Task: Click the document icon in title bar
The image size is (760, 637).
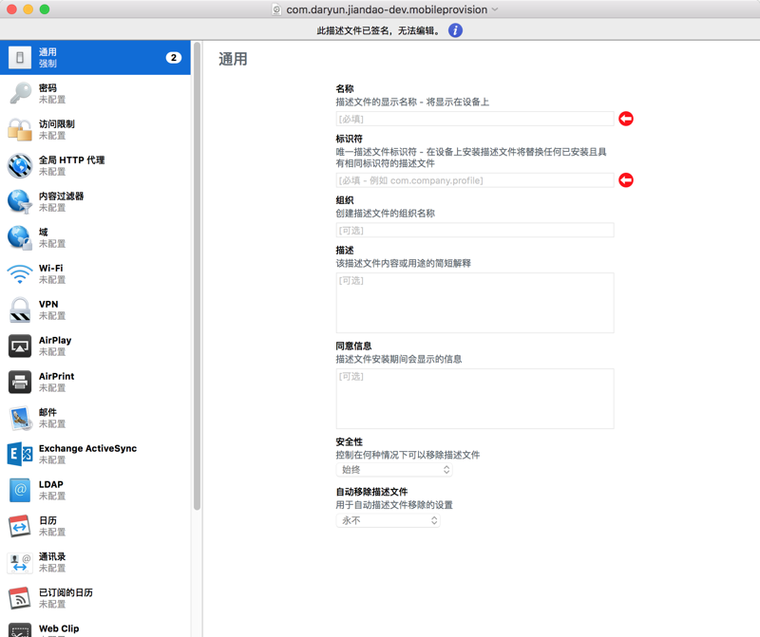Action: [x=276, y=9]
